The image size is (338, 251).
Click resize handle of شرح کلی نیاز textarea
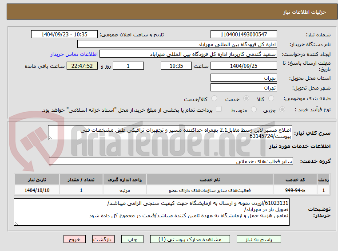(x=50, y=138)
